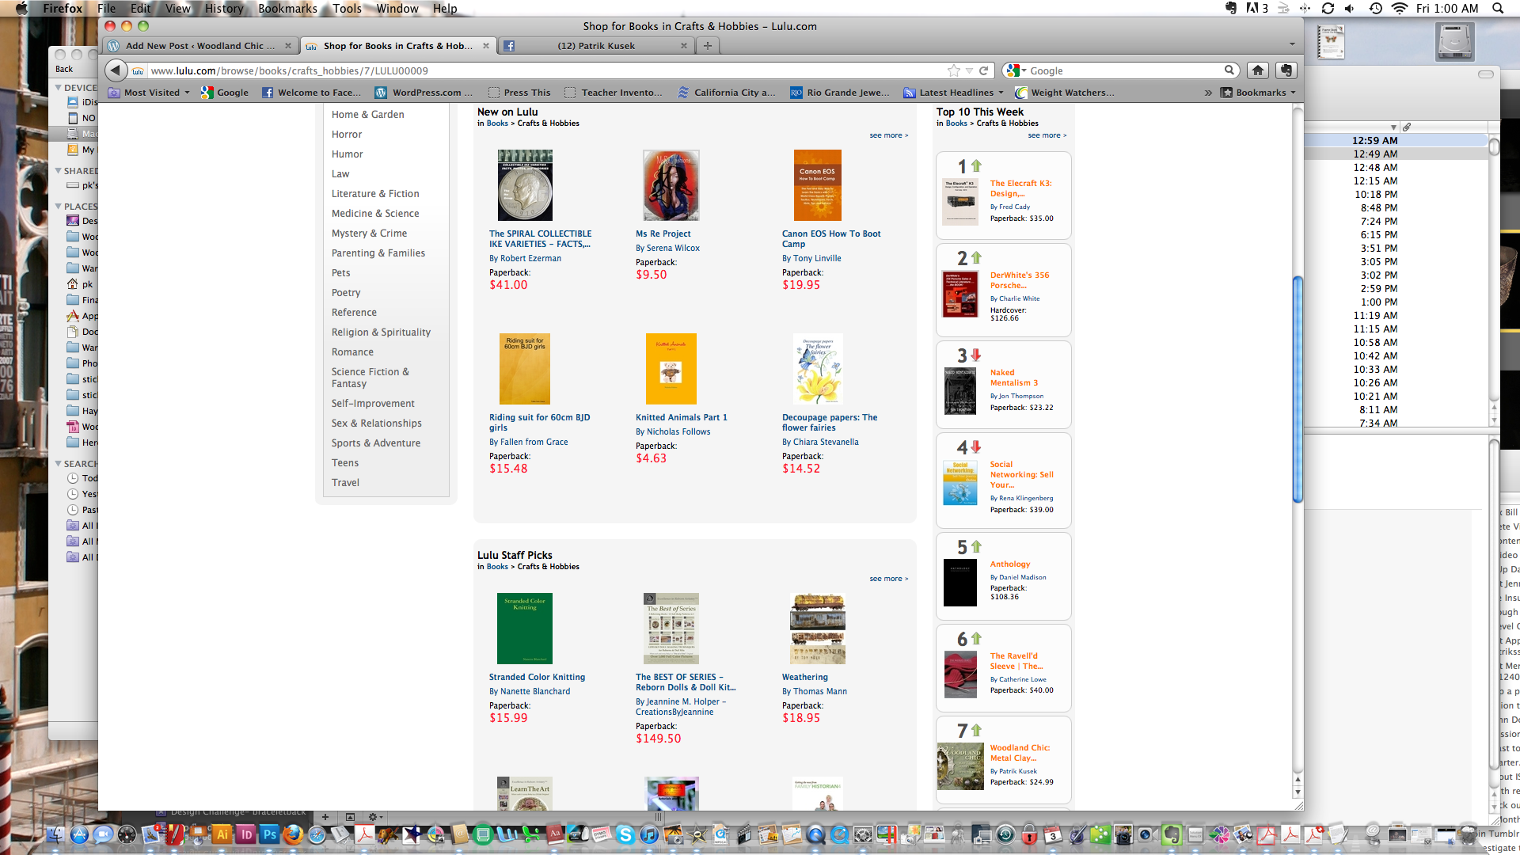This screenshot has width=1520, height=855.
Task: Launch Photoshop from the Dock
Action: pos(270,834)
